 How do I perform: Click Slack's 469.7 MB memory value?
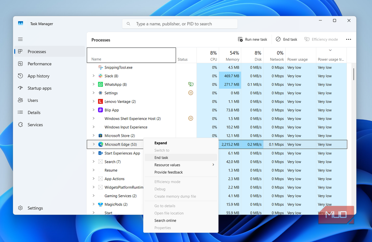[230, 76]
